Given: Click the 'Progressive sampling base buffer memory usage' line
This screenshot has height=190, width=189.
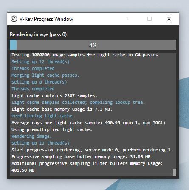Looking at the screenshot, I should click(81, 157).
